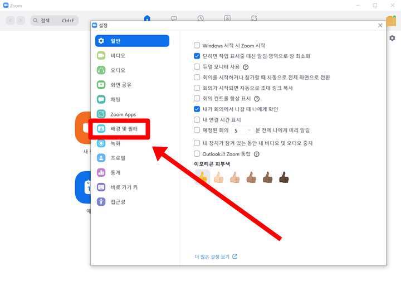Image resolution: width=401 pixels, height=300 pixels.
Task: Enable 내 연결 시간 표시 checkbox
Action: click(x=197, y=120)
